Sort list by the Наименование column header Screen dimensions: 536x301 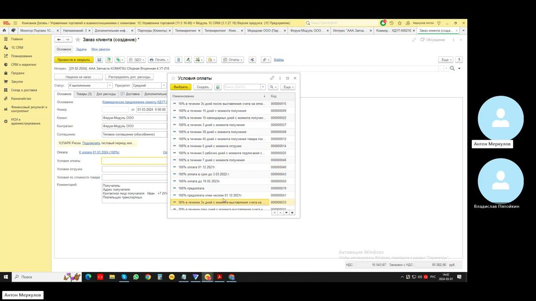pyautogui.click(x=219, y=96)
